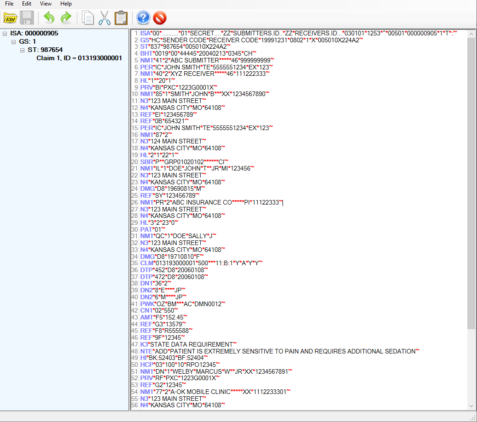Screen dimensions: 477x422
Task: Click the HL*3*2*23*0 line
Action: point(159,222)
